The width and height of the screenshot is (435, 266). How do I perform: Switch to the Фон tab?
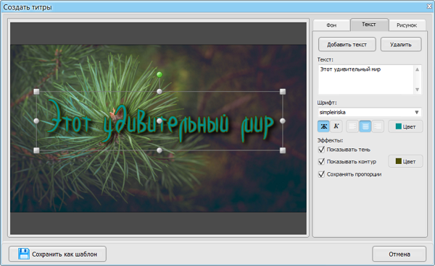coord(331,25)
